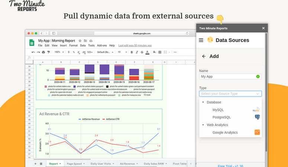Add a new sheet with the plus icon
The height and width of the screenshot is (167, 288).
[35, 164]
